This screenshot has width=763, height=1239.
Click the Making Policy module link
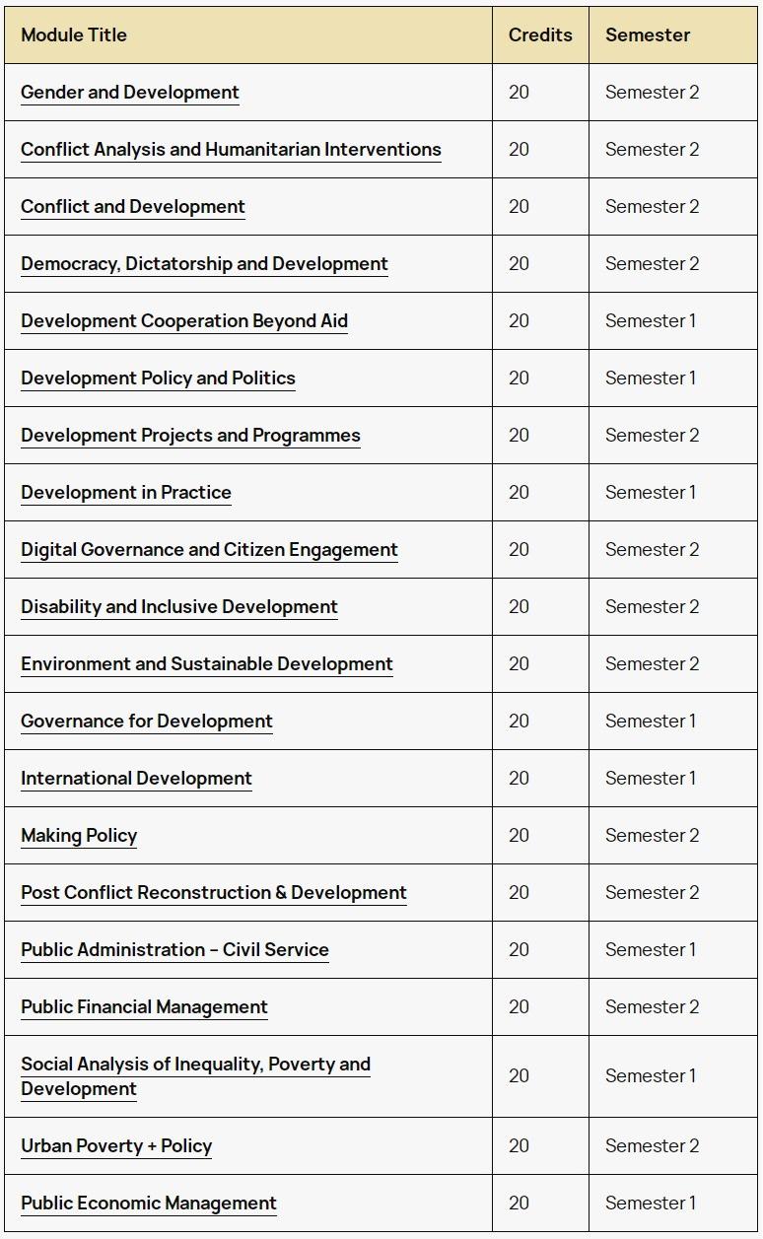(x=79, y=836)
